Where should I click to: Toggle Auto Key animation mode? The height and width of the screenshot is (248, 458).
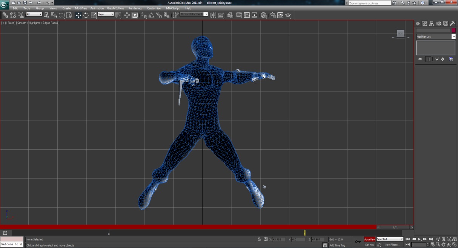point(369,239)
